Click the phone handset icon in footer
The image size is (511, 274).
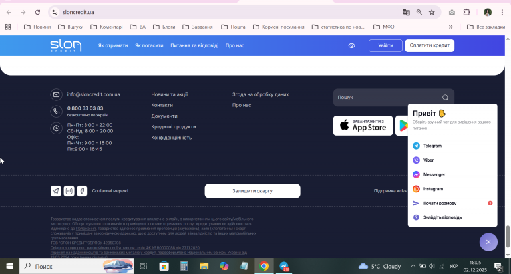pyautogui.click(x=56, y=112)
